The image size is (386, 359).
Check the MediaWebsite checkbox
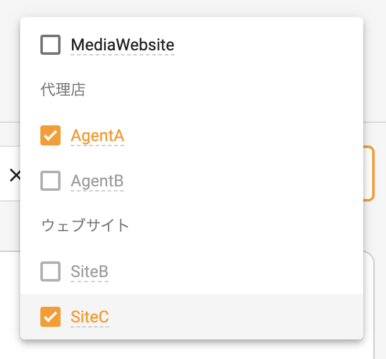[x=50, y=45]
